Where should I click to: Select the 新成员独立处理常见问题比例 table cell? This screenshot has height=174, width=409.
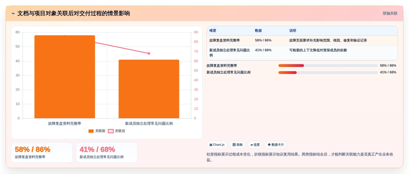[230, 53]
